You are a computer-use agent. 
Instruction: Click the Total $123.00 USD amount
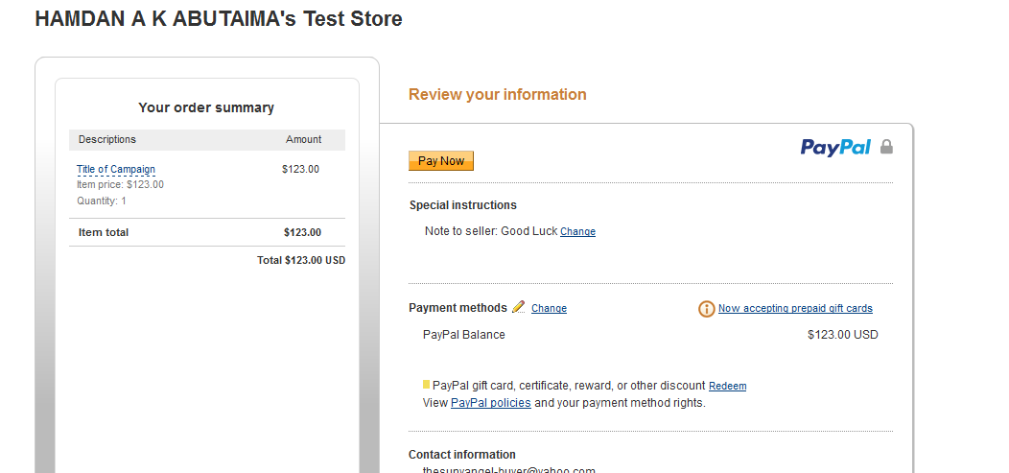coord(301,261)
